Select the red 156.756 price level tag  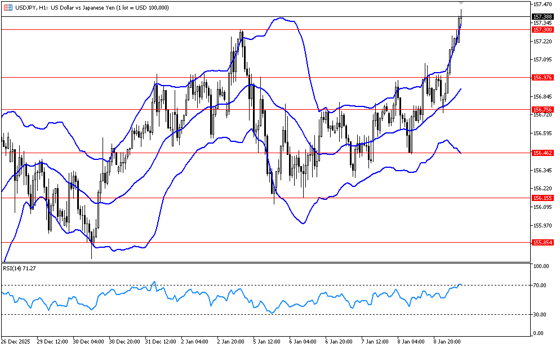point(543,109)
